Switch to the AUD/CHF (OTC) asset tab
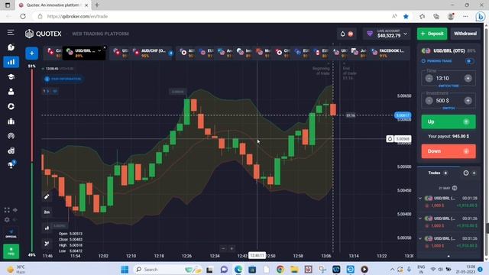Viewport: 489px width, 275px height. point(153,53)
